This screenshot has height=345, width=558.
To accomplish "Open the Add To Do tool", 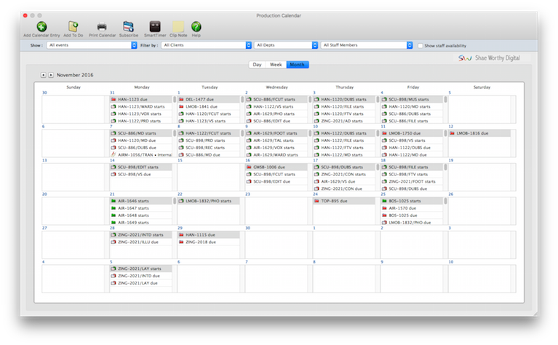I will [73, 27].
